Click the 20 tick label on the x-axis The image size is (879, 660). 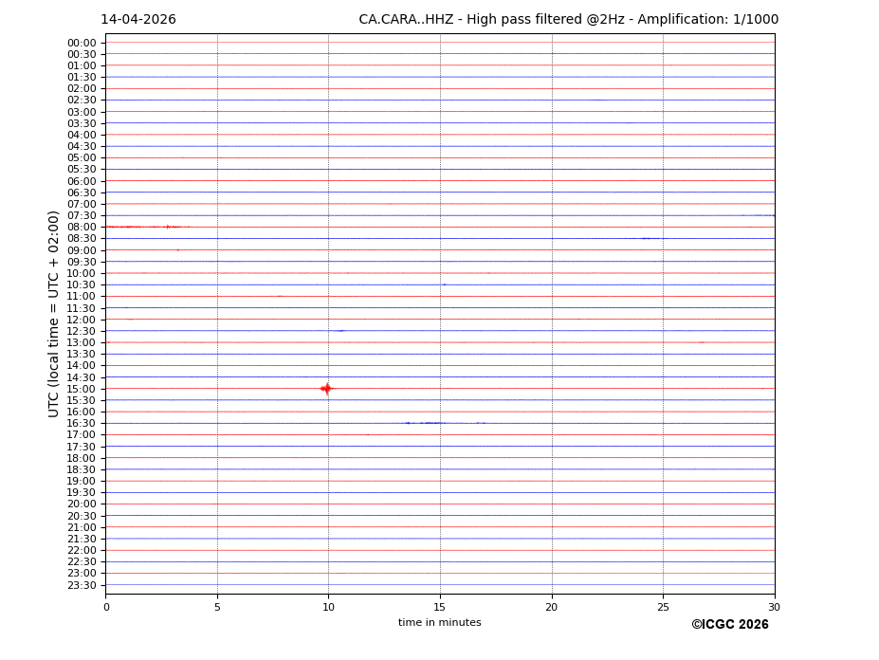(551, 607)
